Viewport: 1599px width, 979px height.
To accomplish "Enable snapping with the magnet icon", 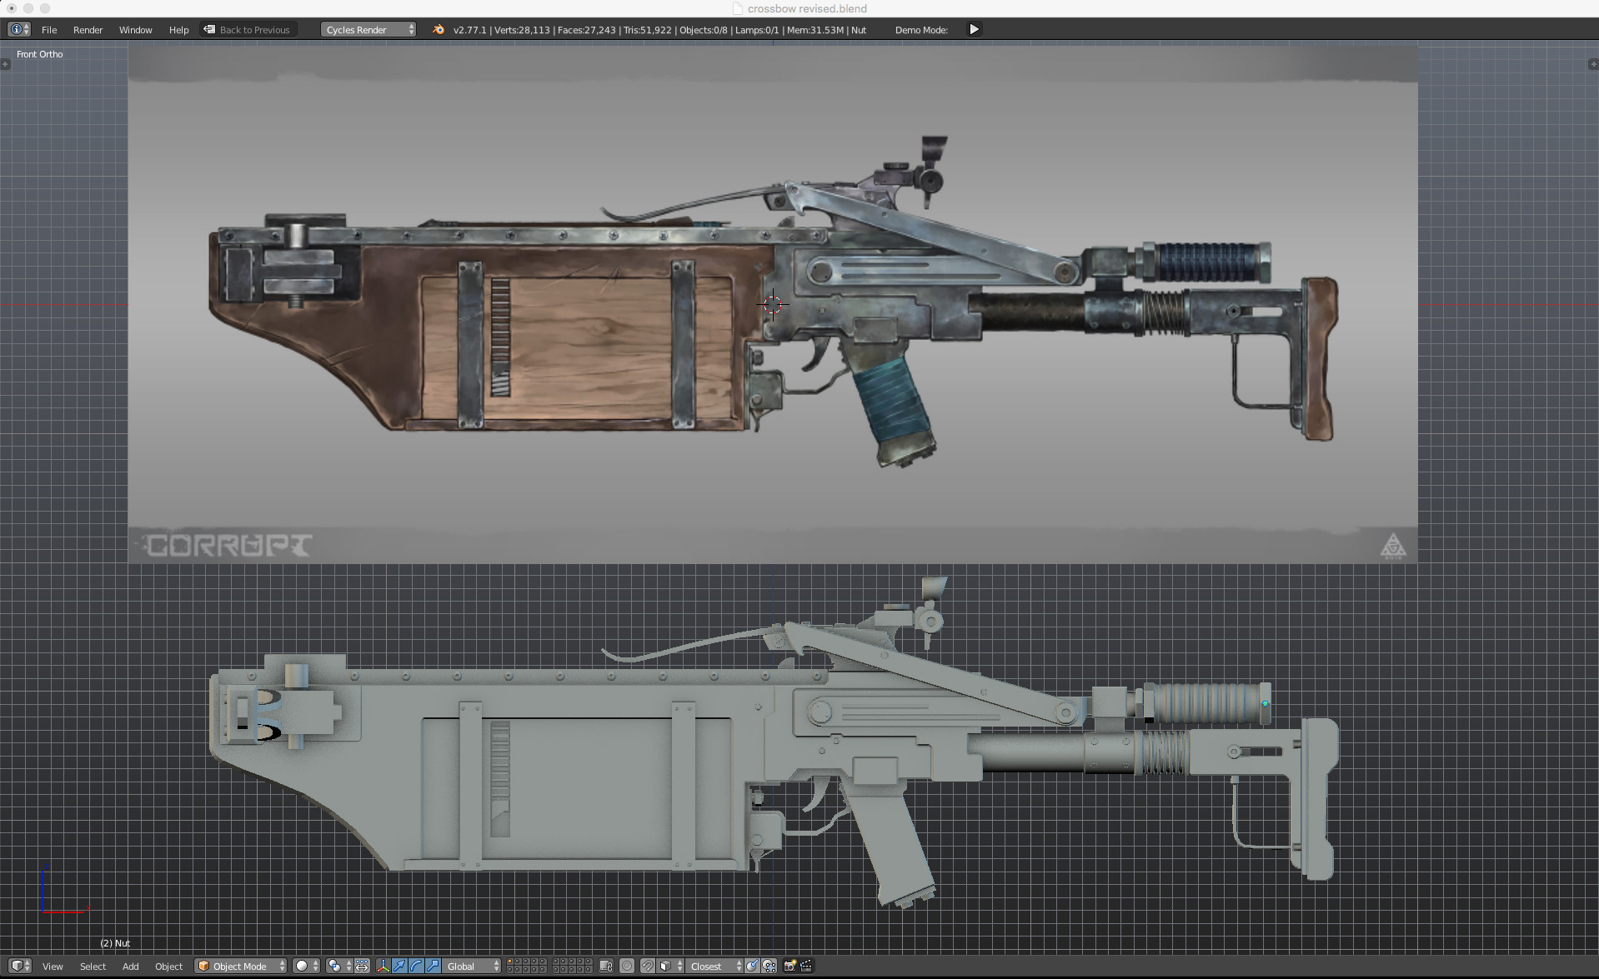I will click(649, 966).
